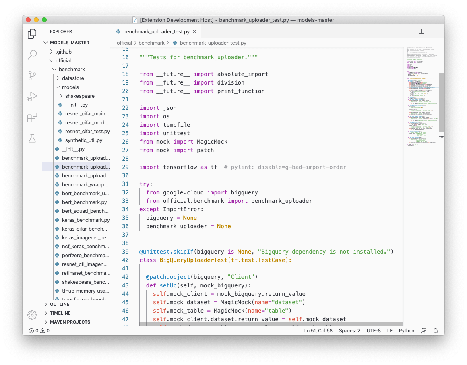Screen dimensions: 467x365
Task: Open the Run and Debug view icon
Action: coord(32,97)
